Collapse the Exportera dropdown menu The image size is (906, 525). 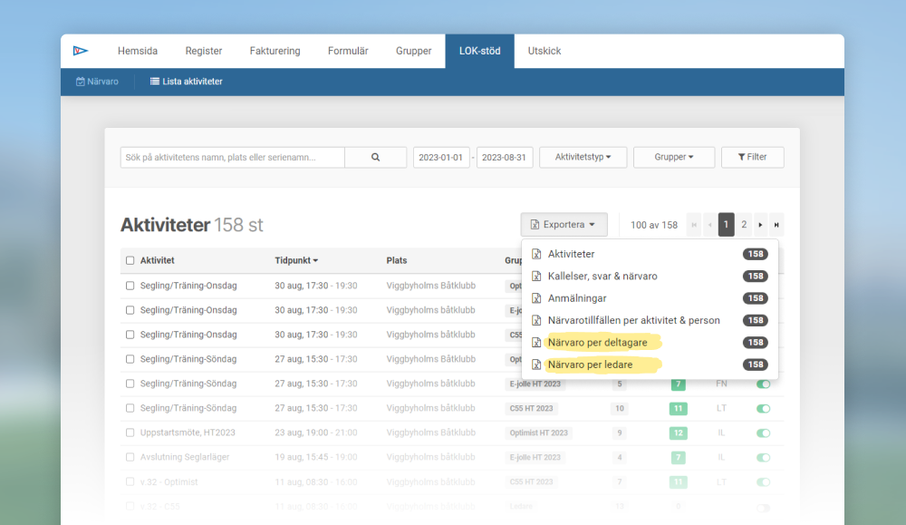pos(564,225)
